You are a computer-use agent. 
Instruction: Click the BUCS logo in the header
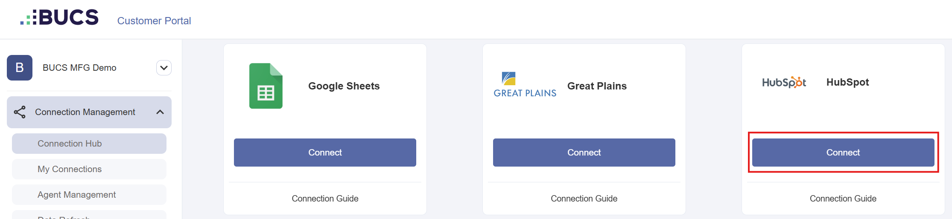pyautogui.click(x=59, y=17)
